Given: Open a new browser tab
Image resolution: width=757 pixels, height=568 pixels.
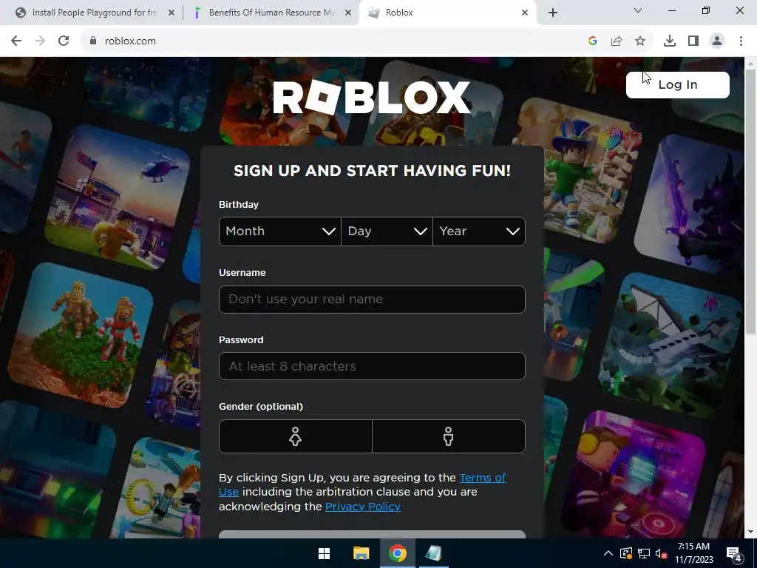Looking at the screenshot, I should pos(553,13).
